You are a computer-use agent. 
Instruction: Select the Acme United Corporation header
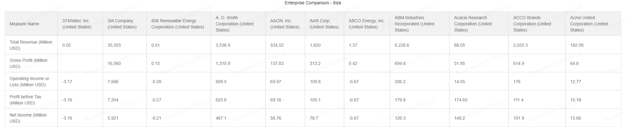[589, 24]
